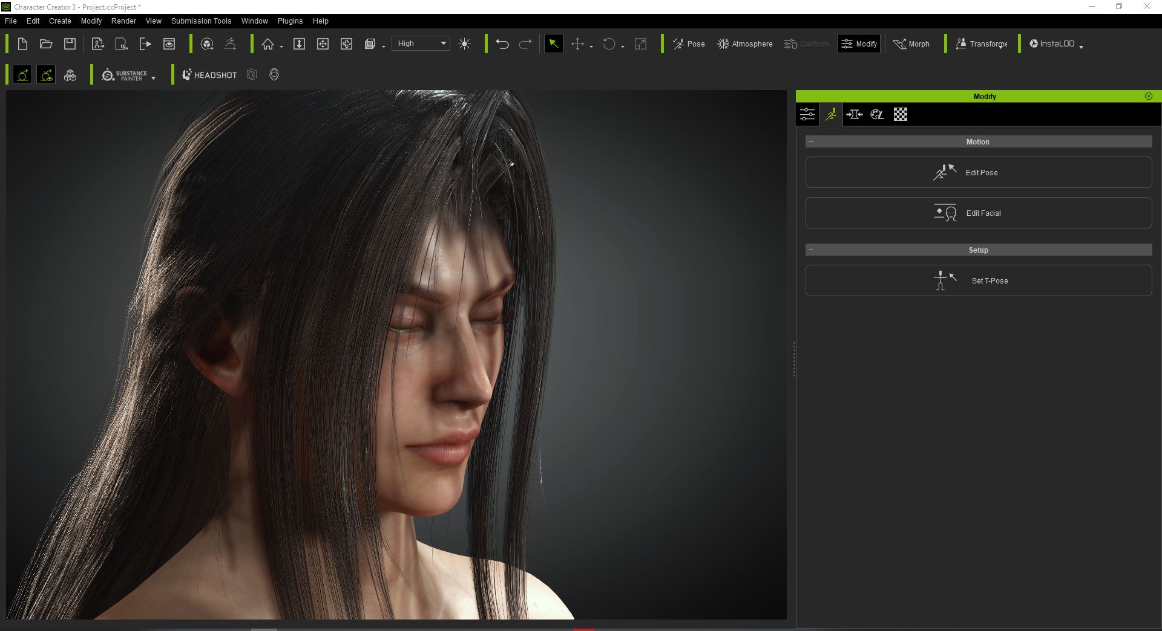Click the vertical fit view icon

tap(299, 44)
